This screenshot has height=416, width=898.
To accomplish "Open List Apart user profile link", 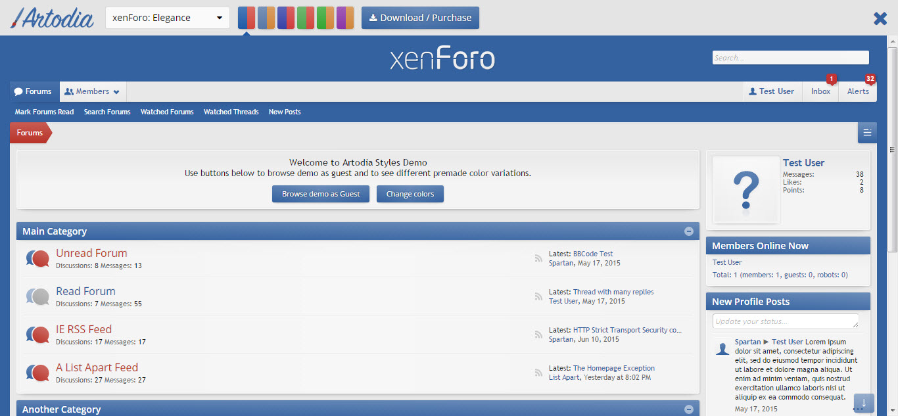I will [x=564, y=377].
